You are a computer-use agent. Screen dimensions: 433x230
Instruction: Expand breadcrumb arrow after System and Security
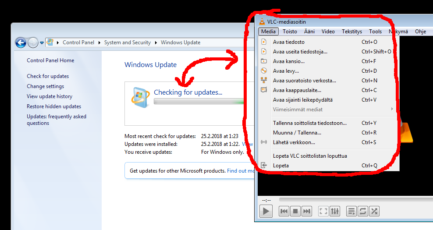pos(156,42)
